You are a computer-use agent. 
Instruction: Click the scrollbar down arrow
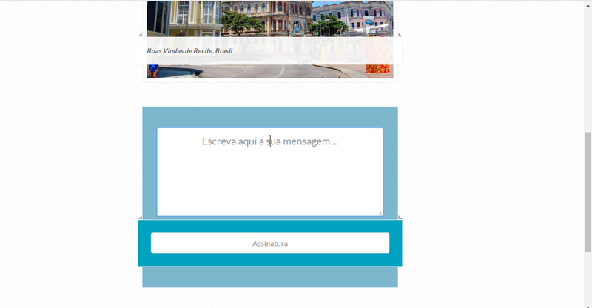pos(588,306)
